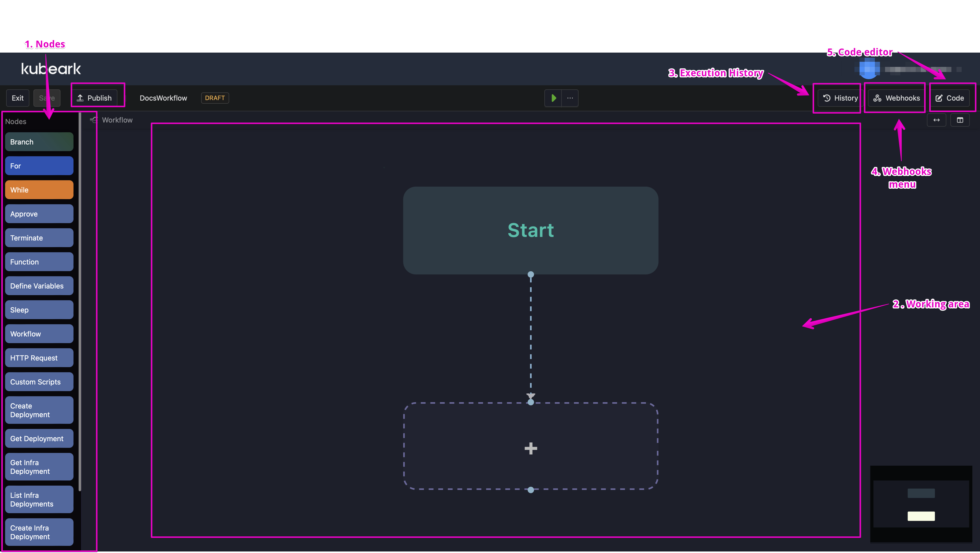980x553 pixels.
Task: Open the ellipsis options menu beside play
Action: pos(570,98)
